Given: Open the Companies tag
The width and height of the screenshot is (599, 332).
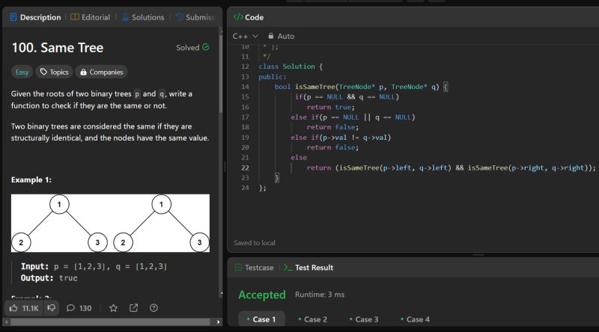Looking at the screenshot, I should [101, 72].
